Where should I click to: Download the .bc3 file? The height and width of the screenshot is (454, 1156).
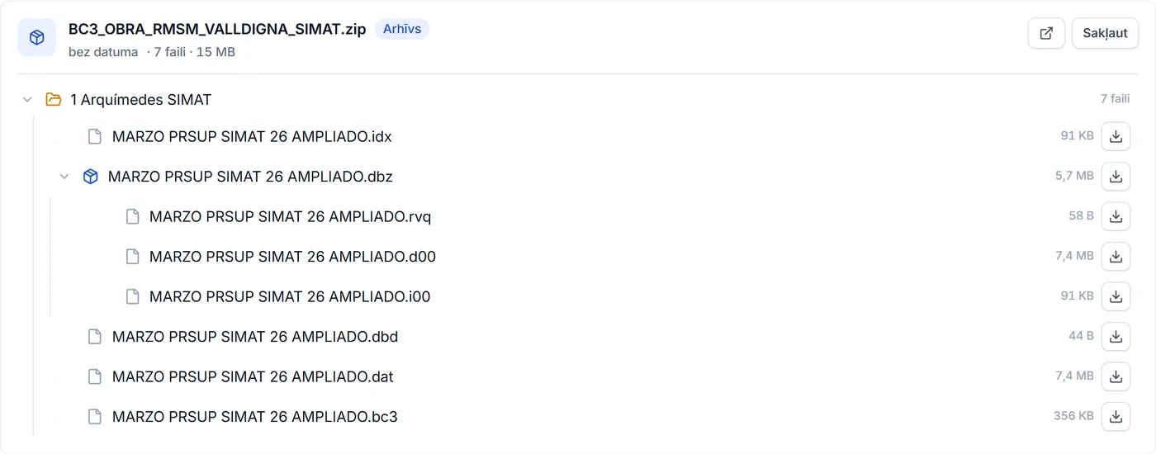pos(1116,417)
